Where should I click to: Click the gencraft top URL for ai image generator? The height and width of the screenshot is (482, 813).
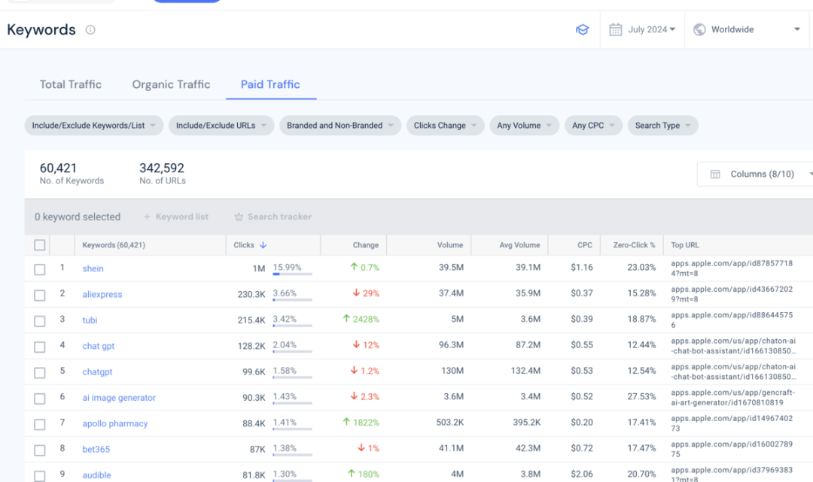pyautogui.click(x=732, y=398)
